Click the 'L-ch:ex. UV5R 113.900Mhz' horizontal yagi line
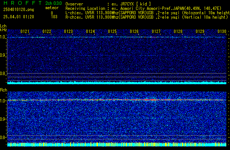230x150 pixels. coord(148,13)
